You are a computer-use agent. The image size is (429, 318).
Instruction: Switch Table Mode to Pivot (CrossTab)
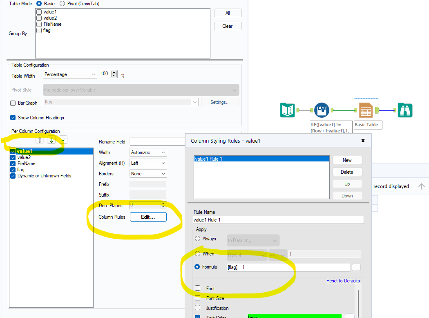pyautogui.click(x=62, y=4)
